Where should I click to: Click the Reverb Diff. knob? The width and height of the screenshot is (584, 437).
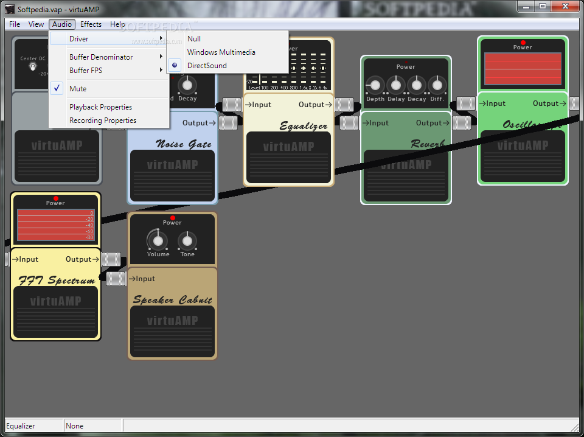[x=437, y=85]
